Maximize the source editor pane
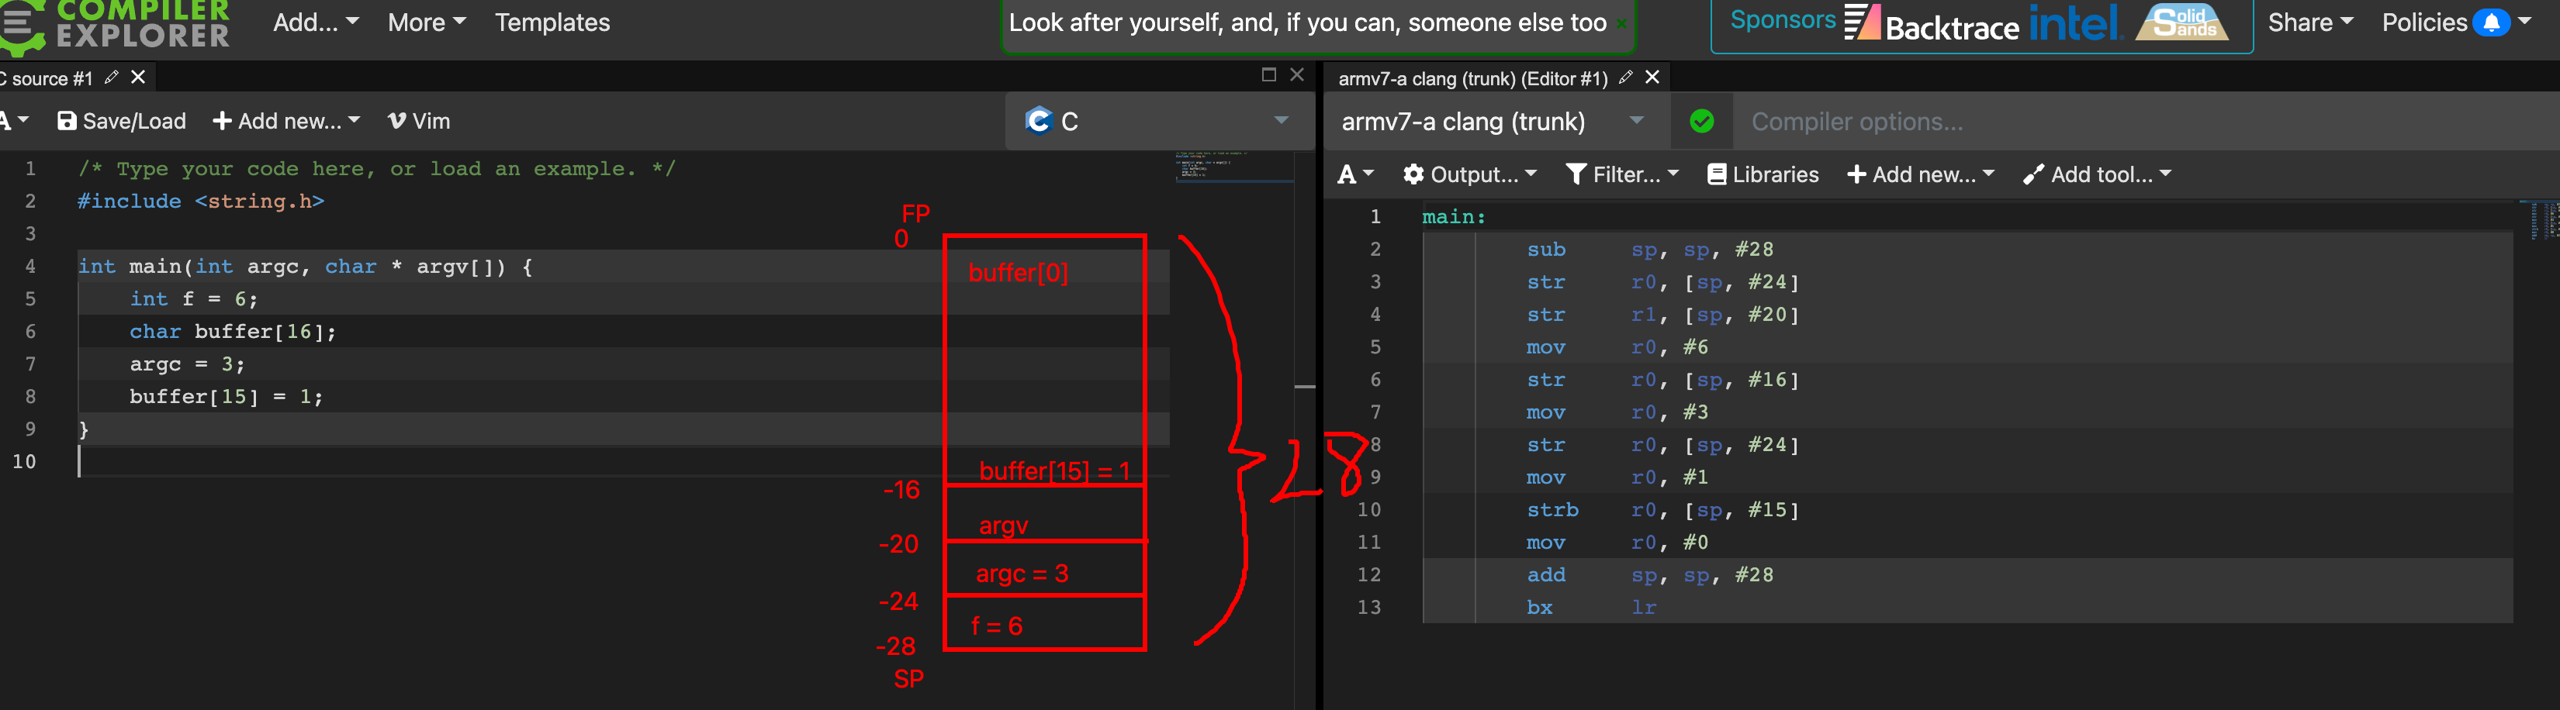Viewport: 2560px width, 710px height. [1268, 74]
